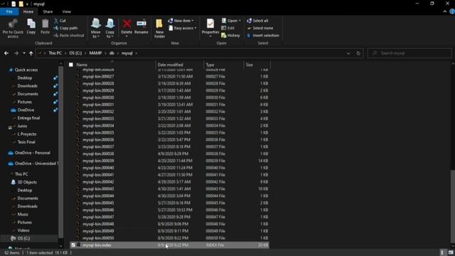The image size is (455, 256).
Task: Click Edit in the Open group
Action: click(x=228, y=28)
